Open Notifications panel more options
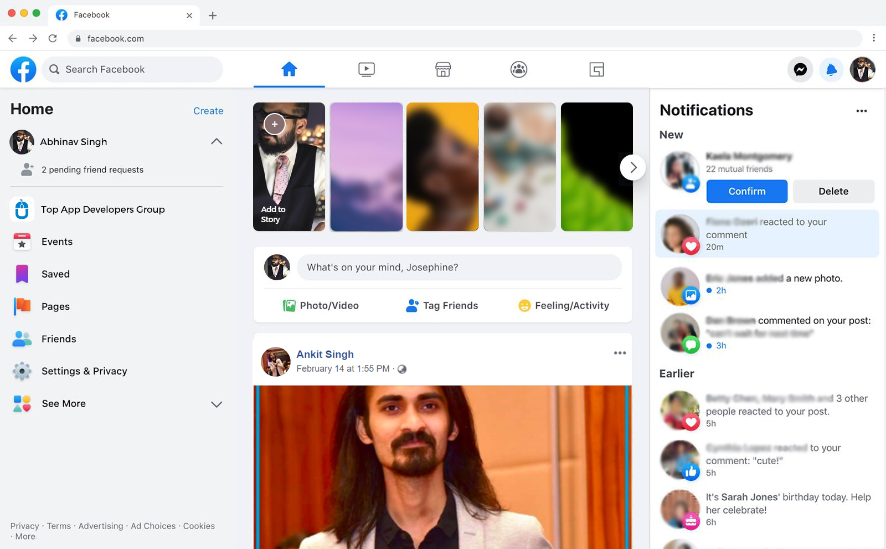This screenshot has height=549, width=886. [861, 111]
